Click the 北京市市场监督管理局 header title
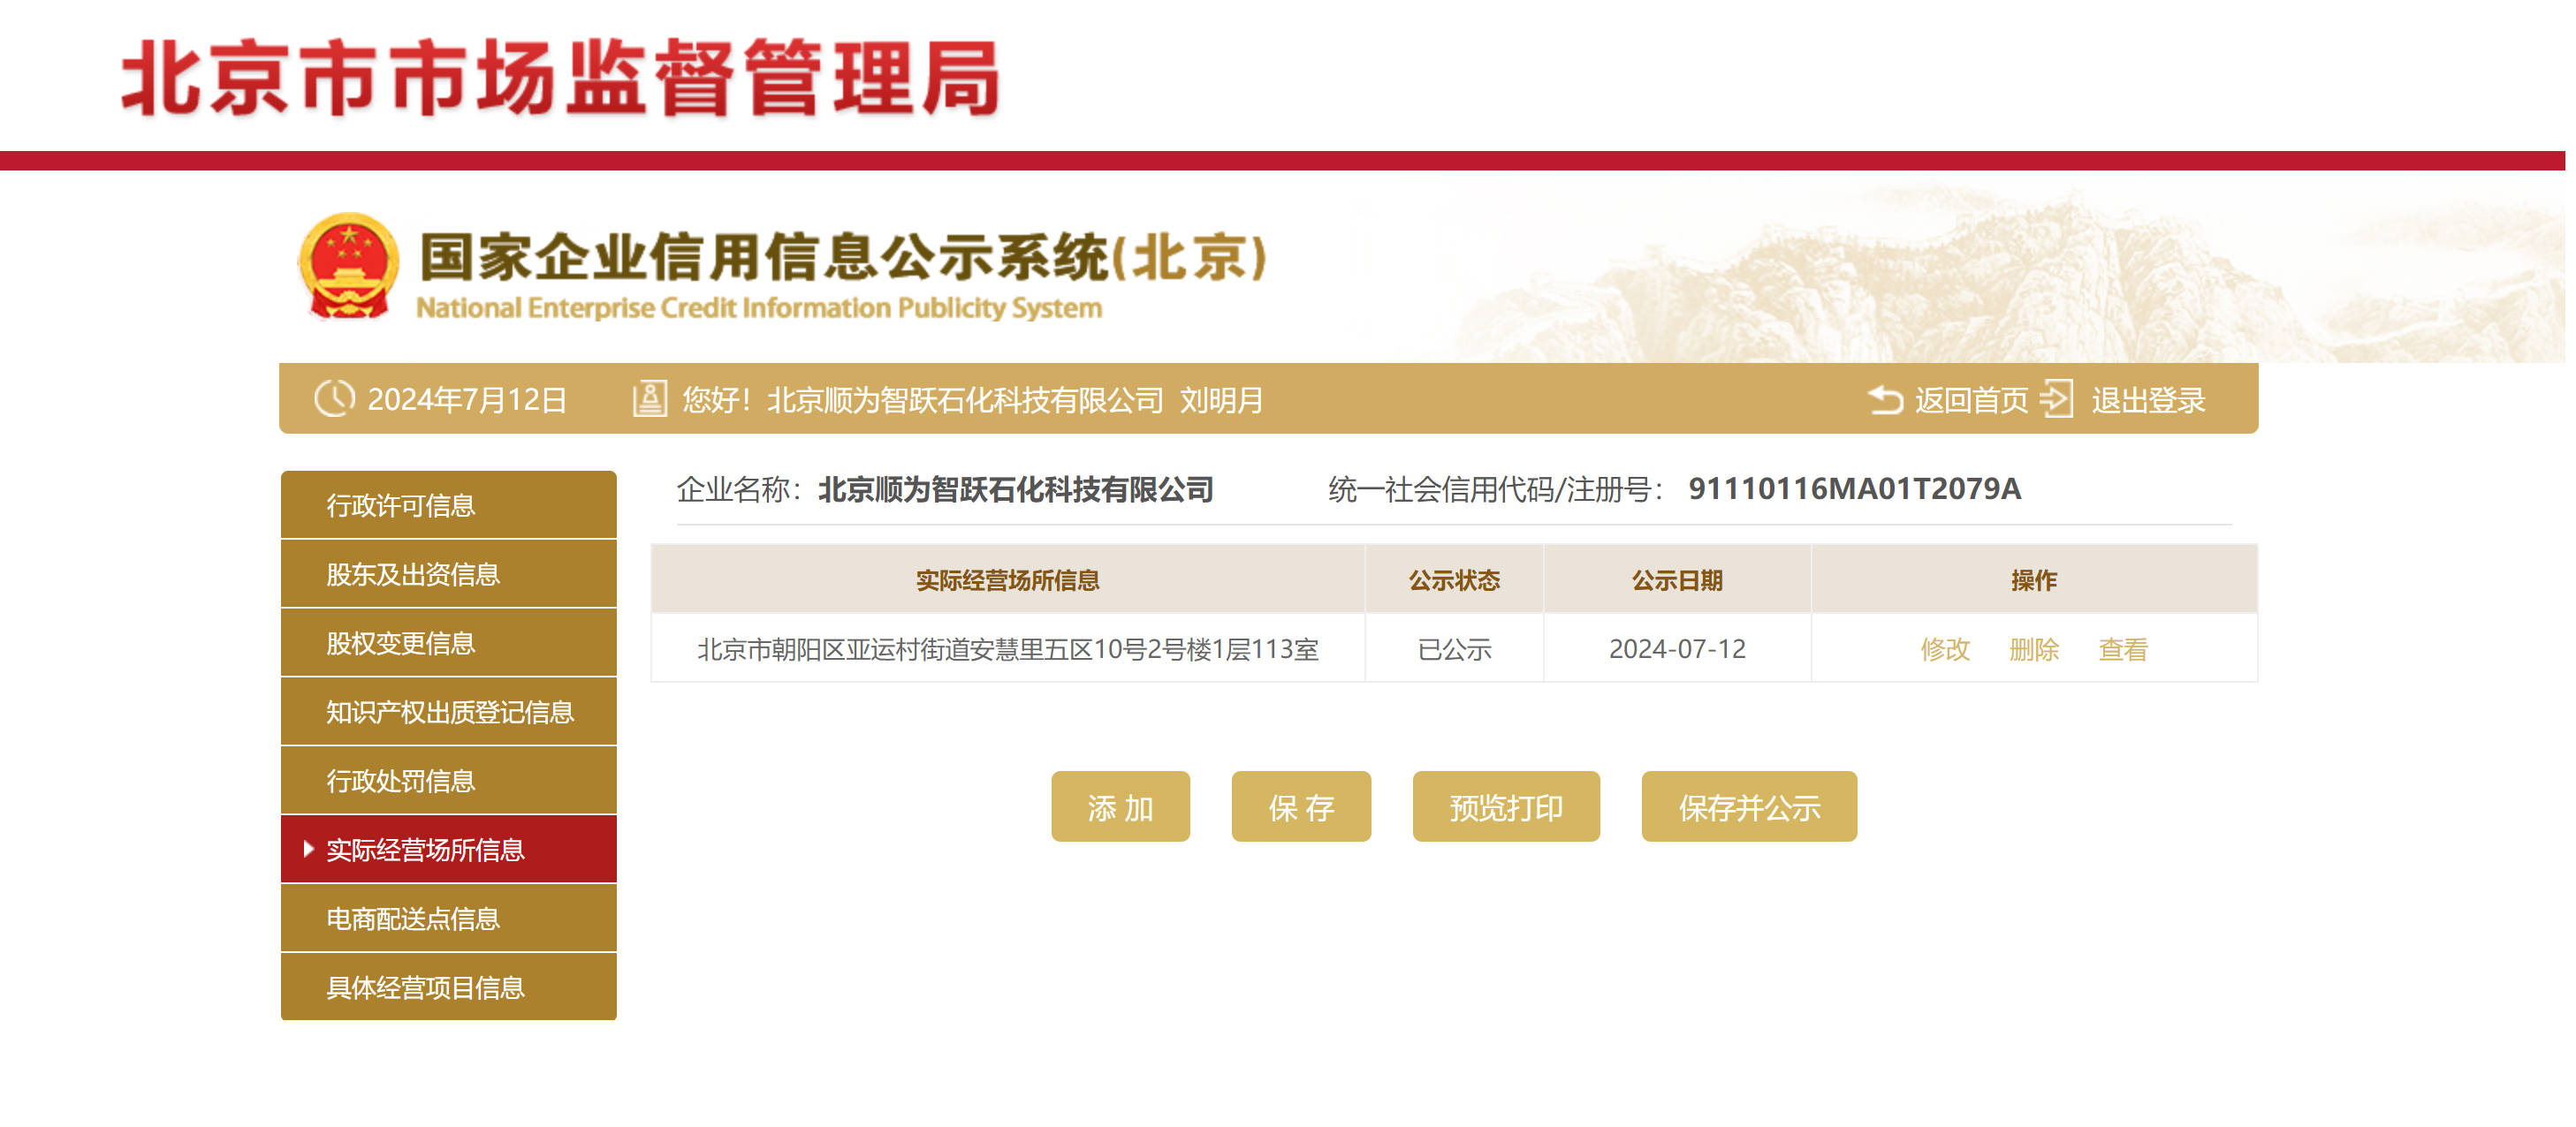Viewport: 2576px width, 1127px height. tap(561, 78)
